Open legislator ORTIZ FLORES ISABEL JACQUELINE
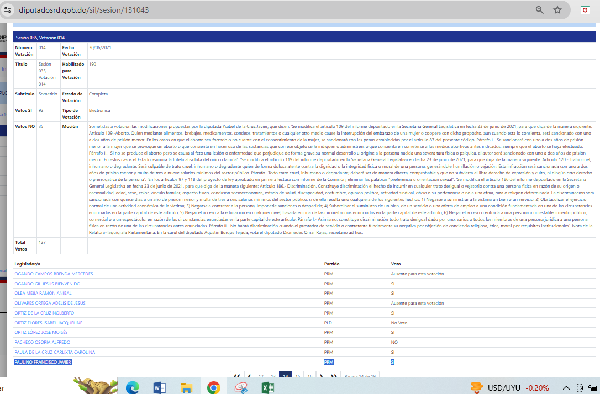Image resolution: width=600 pixels, height=394 pixels. coord(49,323)
